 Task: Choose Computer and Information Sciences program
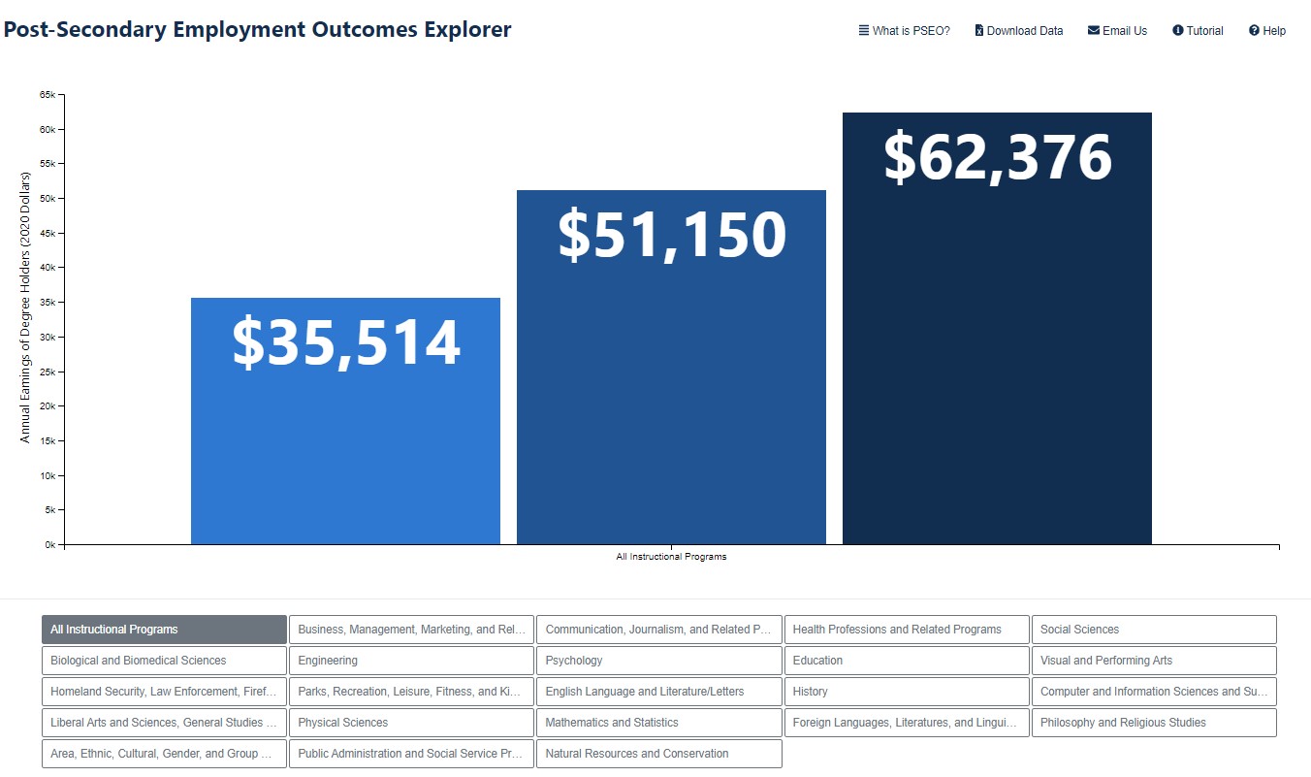[1154, 692]
